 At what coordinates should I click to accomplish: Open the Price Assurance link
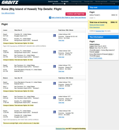point(95,27)
